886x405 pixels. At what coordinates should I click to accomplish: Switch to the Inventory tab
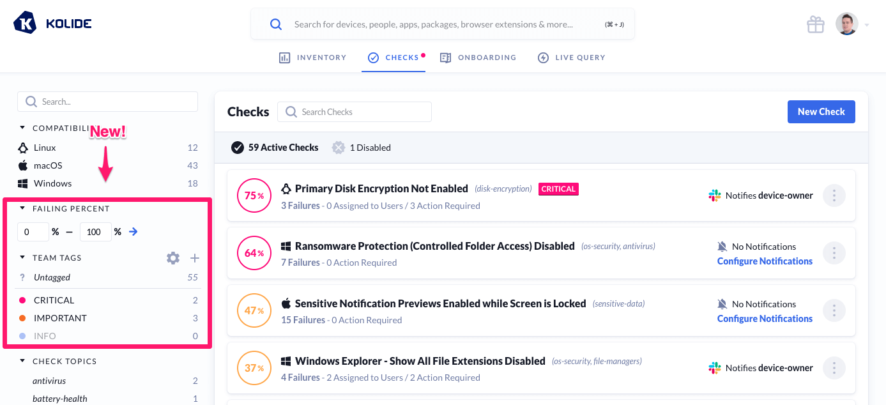click(x=313, y=57)
